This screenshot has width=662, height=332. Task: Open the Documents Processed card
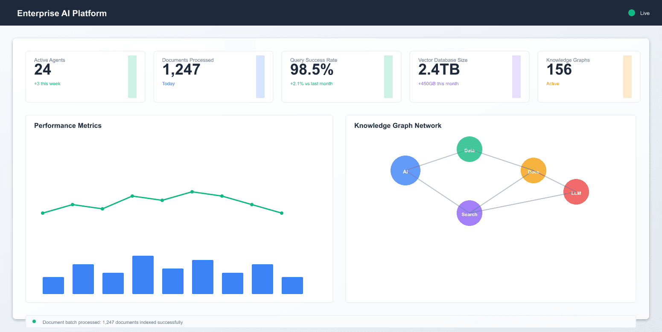point(213,77)
